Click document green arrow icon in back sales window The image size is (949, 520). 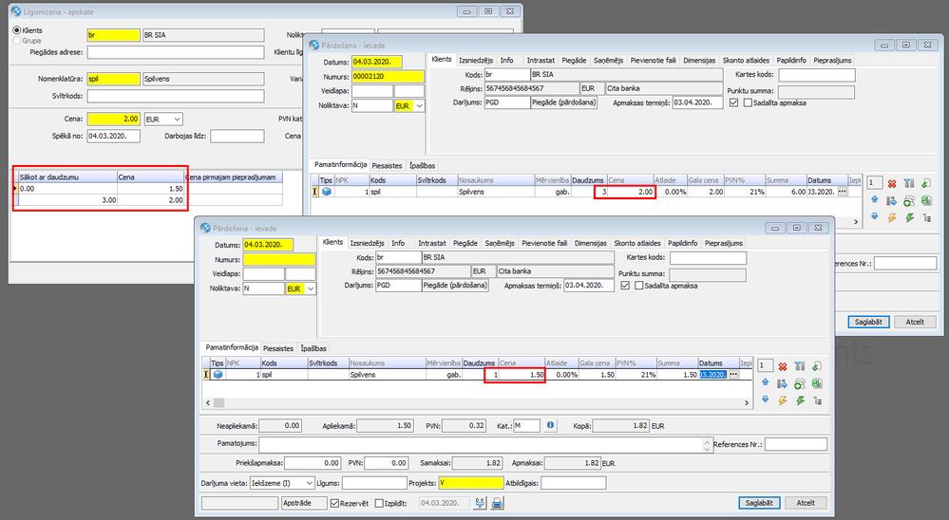point(926,183)
